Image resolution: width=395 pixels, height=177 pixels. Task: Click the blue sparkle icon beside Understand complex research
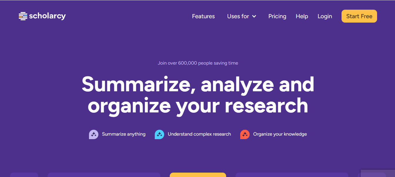(x=159, y=134)
